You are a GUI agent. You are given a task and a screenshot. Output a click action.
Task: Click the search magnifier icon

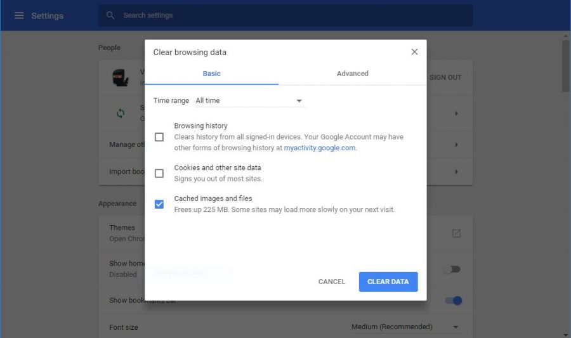click(x=110, y=15)
